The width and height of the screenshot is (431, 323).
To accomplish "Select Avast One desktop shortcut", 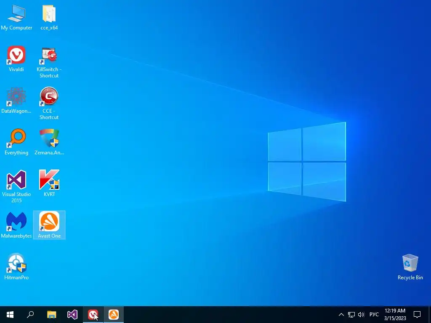I will point(49,225).
